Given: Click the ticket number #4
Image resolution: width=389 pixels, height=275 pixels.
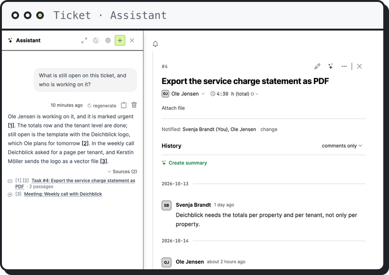Looking at the screenshot, I should 165,66.
